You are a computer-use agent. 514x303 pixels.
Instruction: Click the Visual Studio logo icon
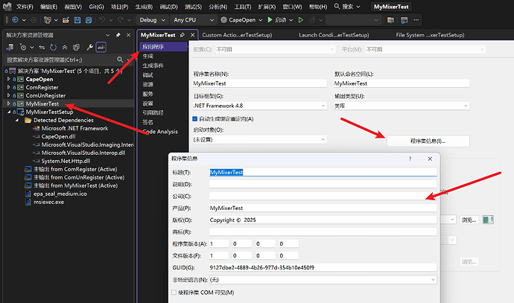pyautogui.click(x=7, y=7)
